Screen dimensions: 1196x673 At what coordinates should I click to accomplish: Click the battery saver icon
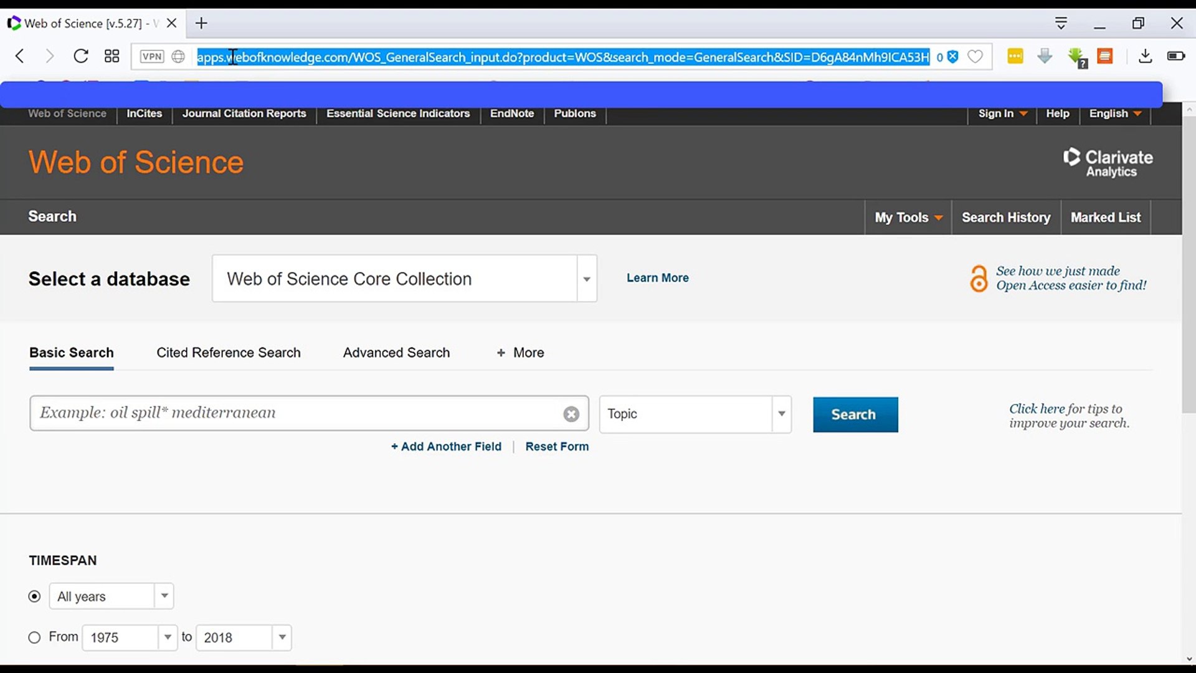pos(1176,57)
